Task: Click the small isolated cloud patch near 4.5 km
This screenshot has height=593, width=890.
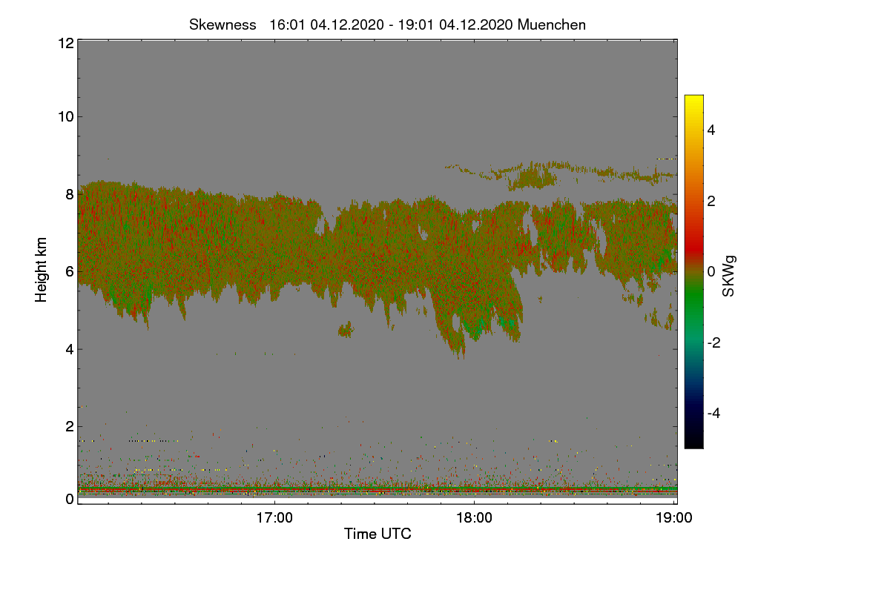Action: coord(346,330)
